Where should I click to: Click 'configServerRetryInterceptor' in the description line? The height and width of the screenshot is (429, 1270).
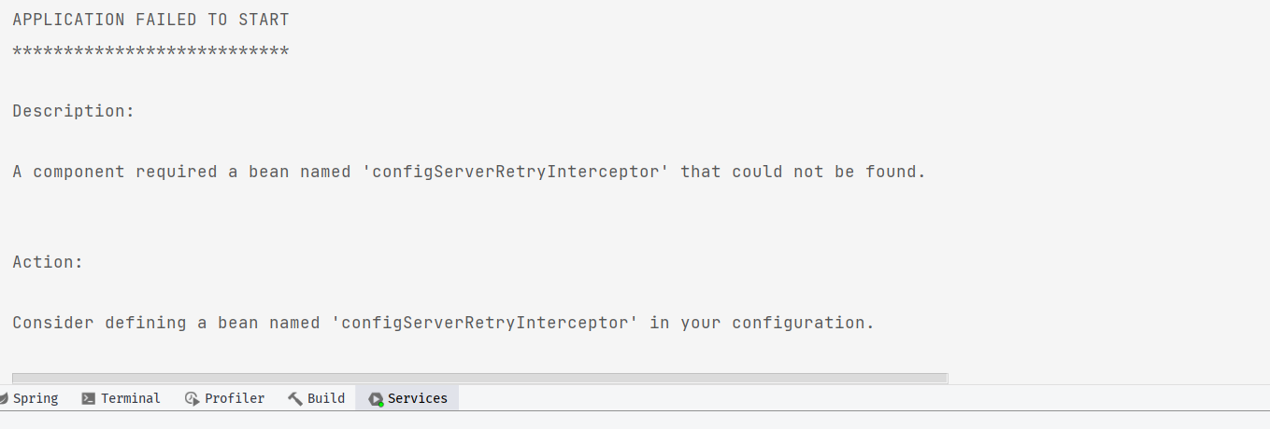pos(516,172)
